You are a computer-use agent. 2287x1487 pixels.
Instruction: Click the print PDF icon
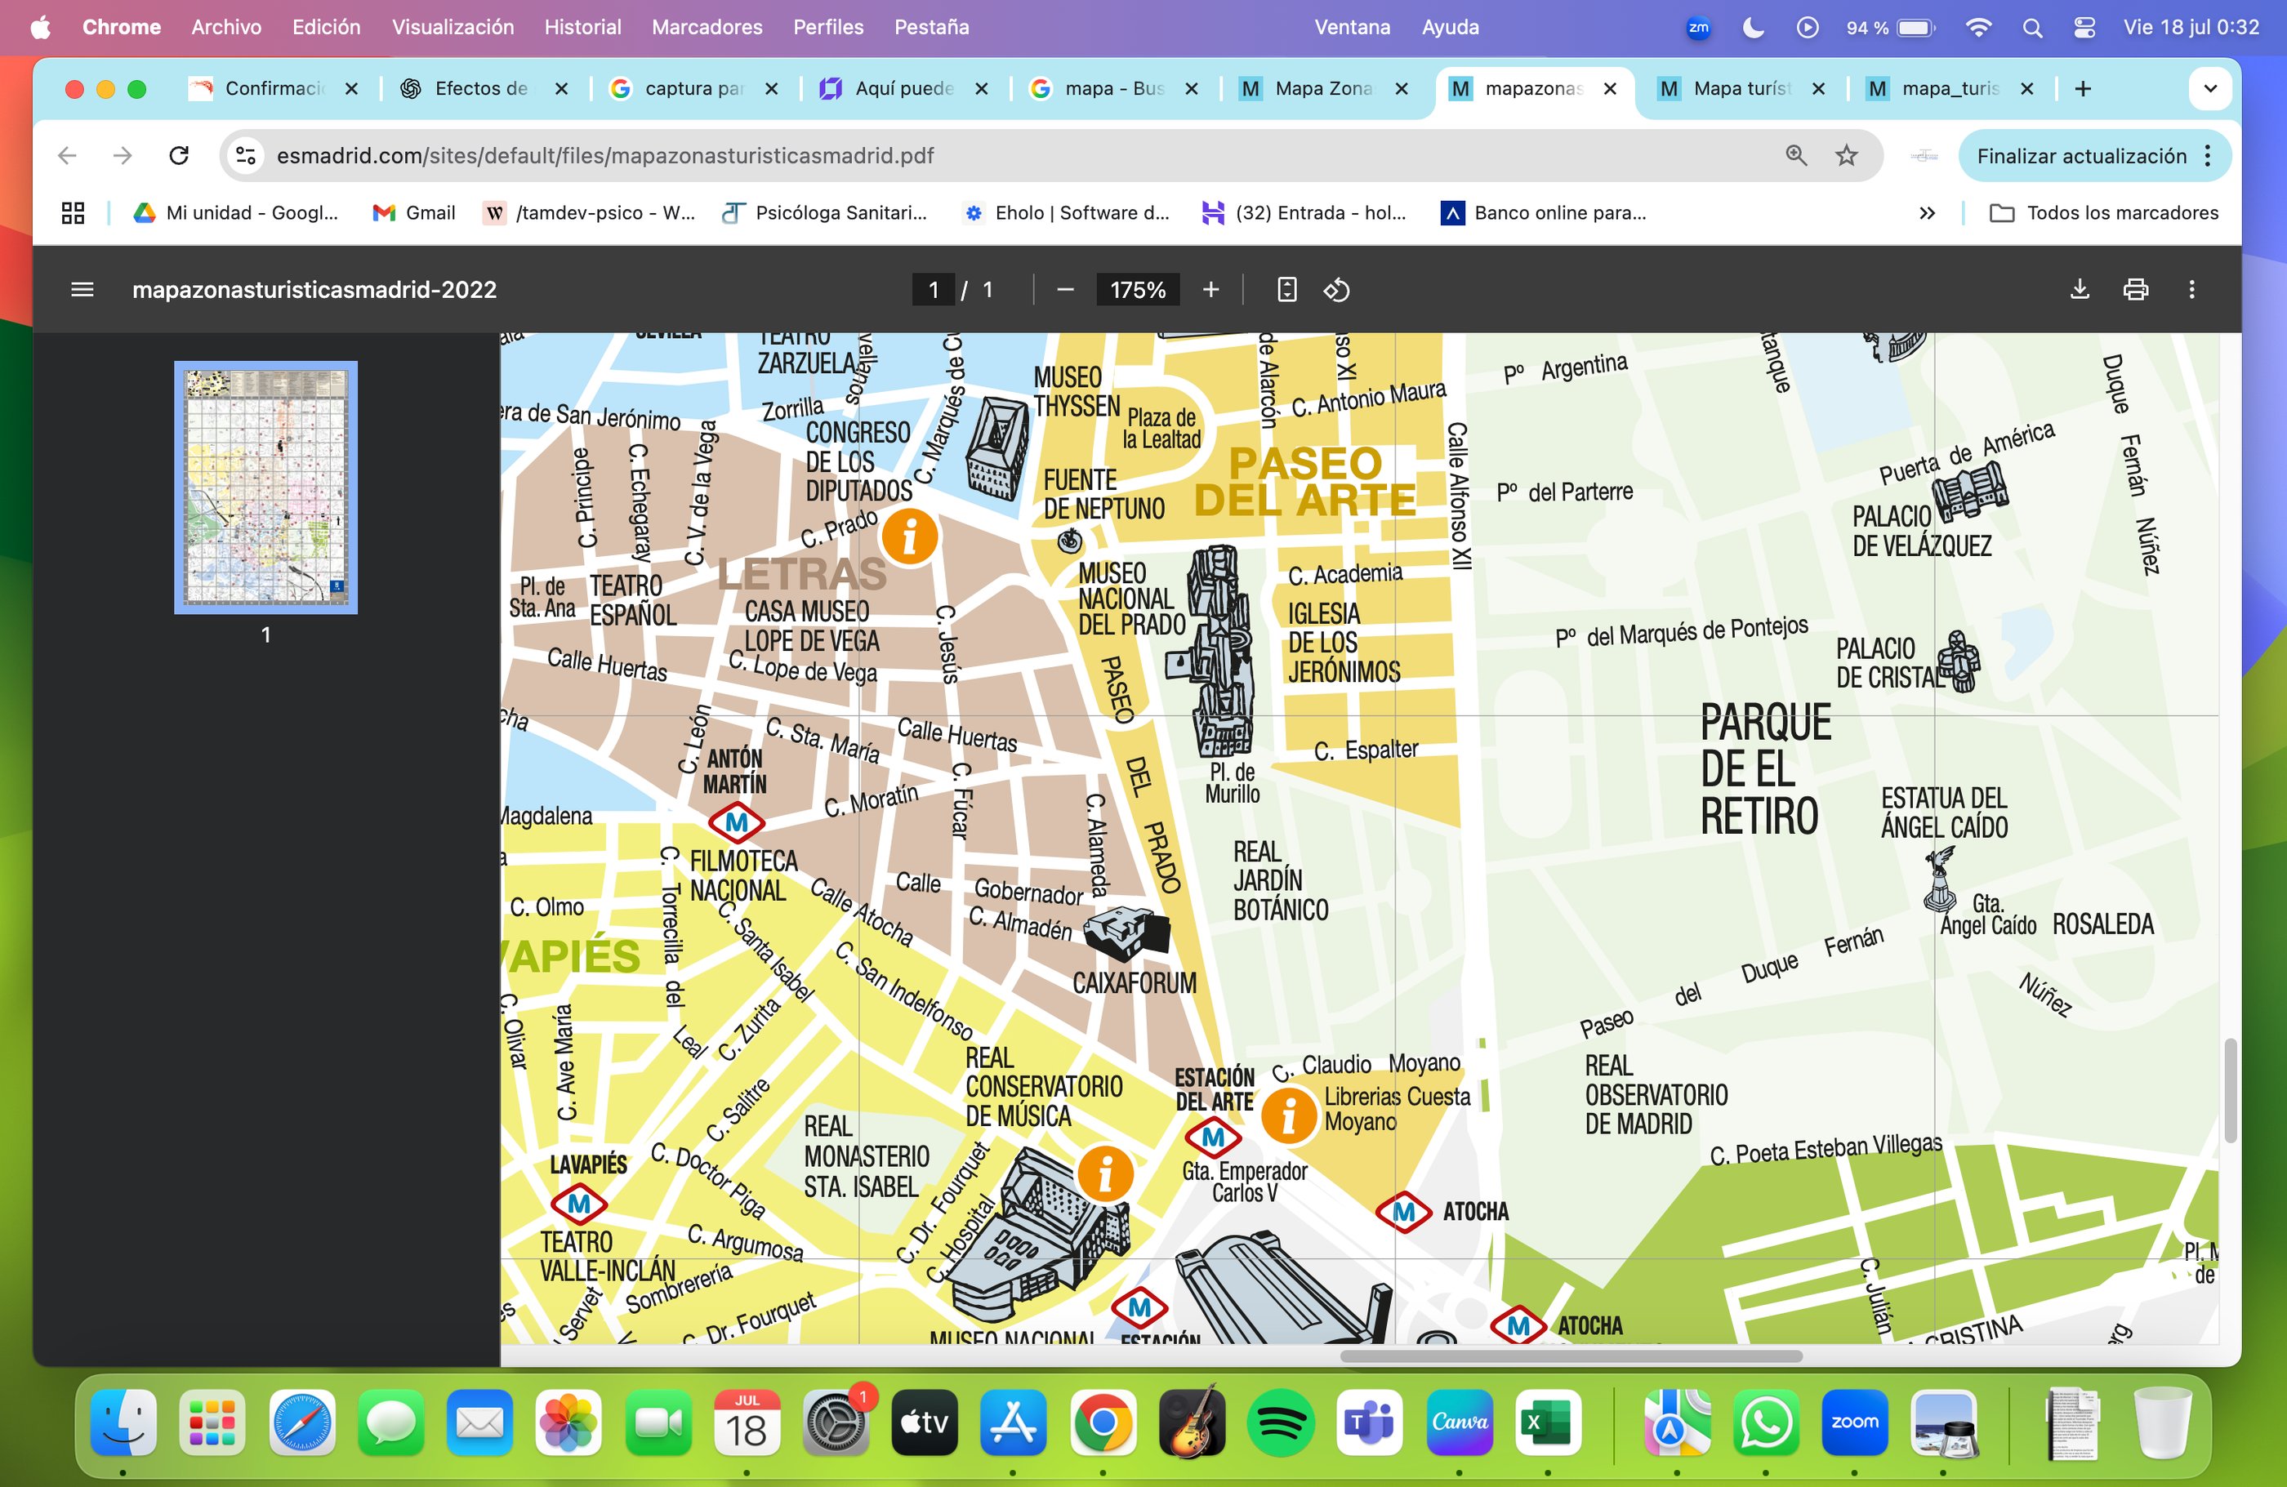[x=2135, y=289]
